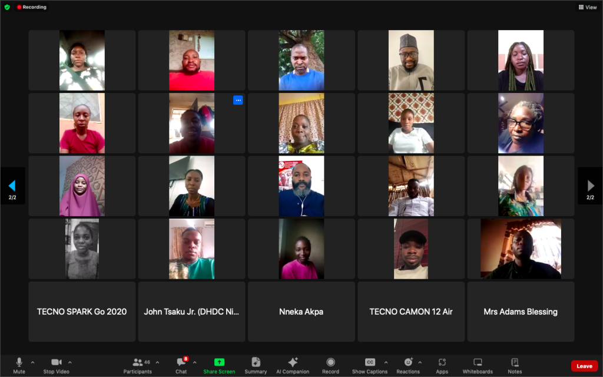Expand video options arrow beside Stop Video

pyautogui.click(x=70, y=362)
